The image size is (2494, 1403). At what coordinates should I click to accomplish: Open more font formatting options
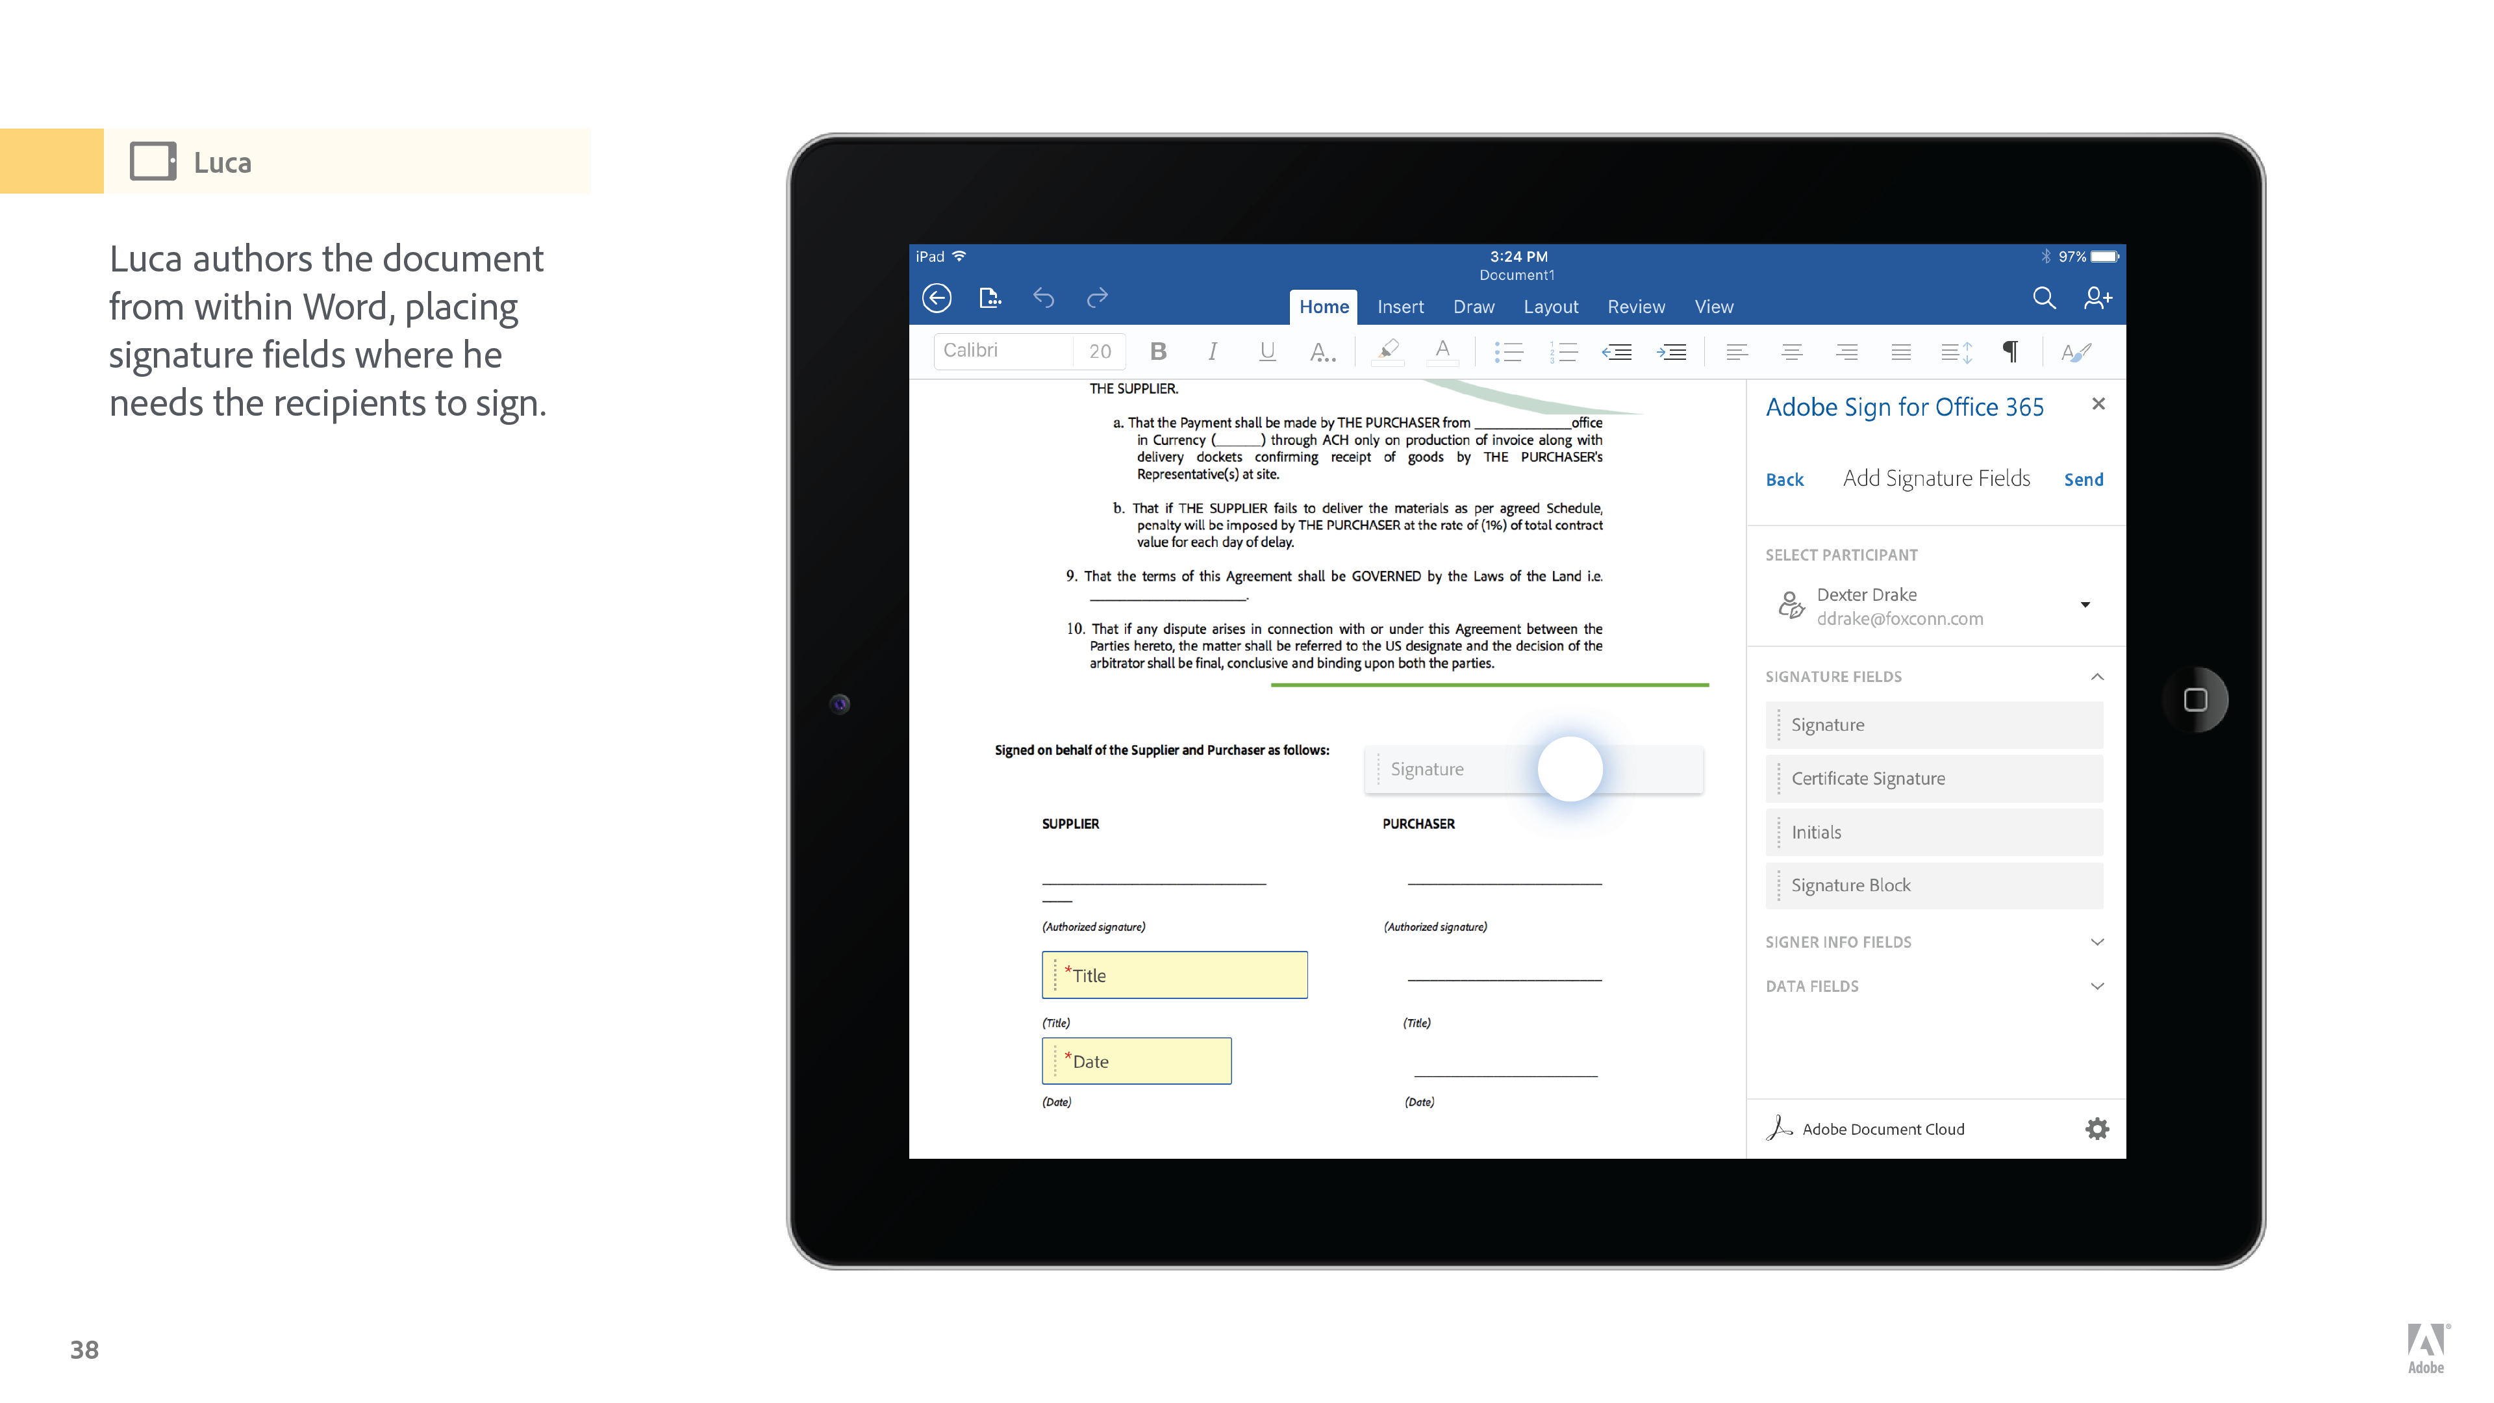click(x=1322, y=351)
